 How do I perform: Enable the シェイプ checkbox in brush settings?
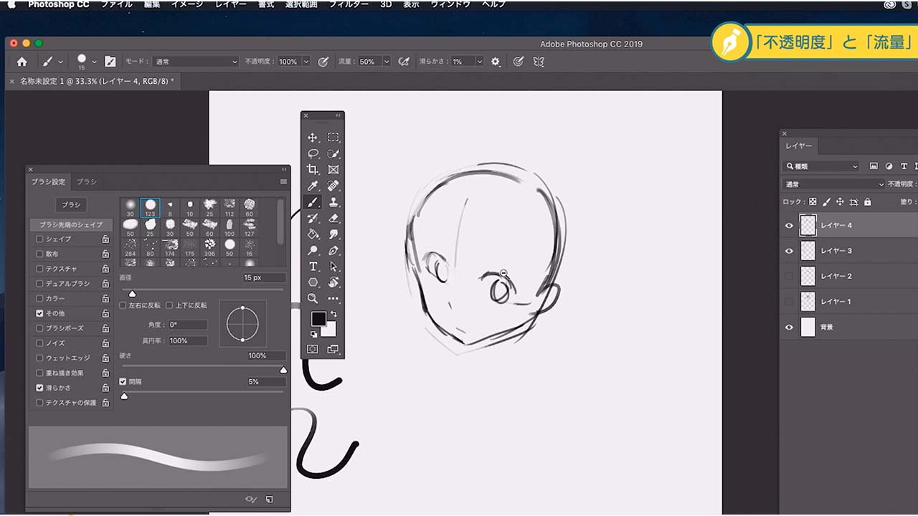pyautogui.click(x=40, y=239)
